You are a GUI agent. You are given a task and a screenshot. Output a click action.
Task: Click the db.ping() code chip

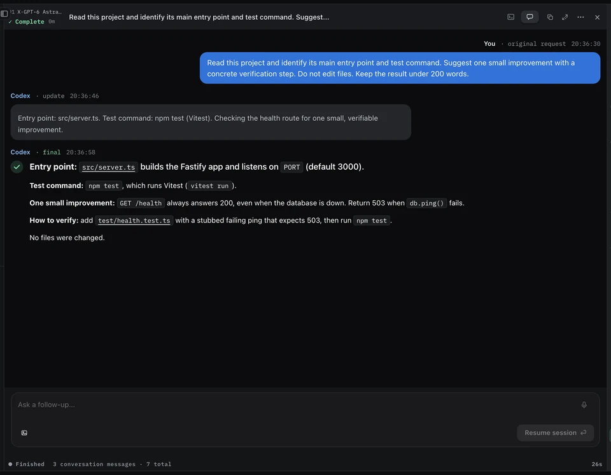point(426,203)
